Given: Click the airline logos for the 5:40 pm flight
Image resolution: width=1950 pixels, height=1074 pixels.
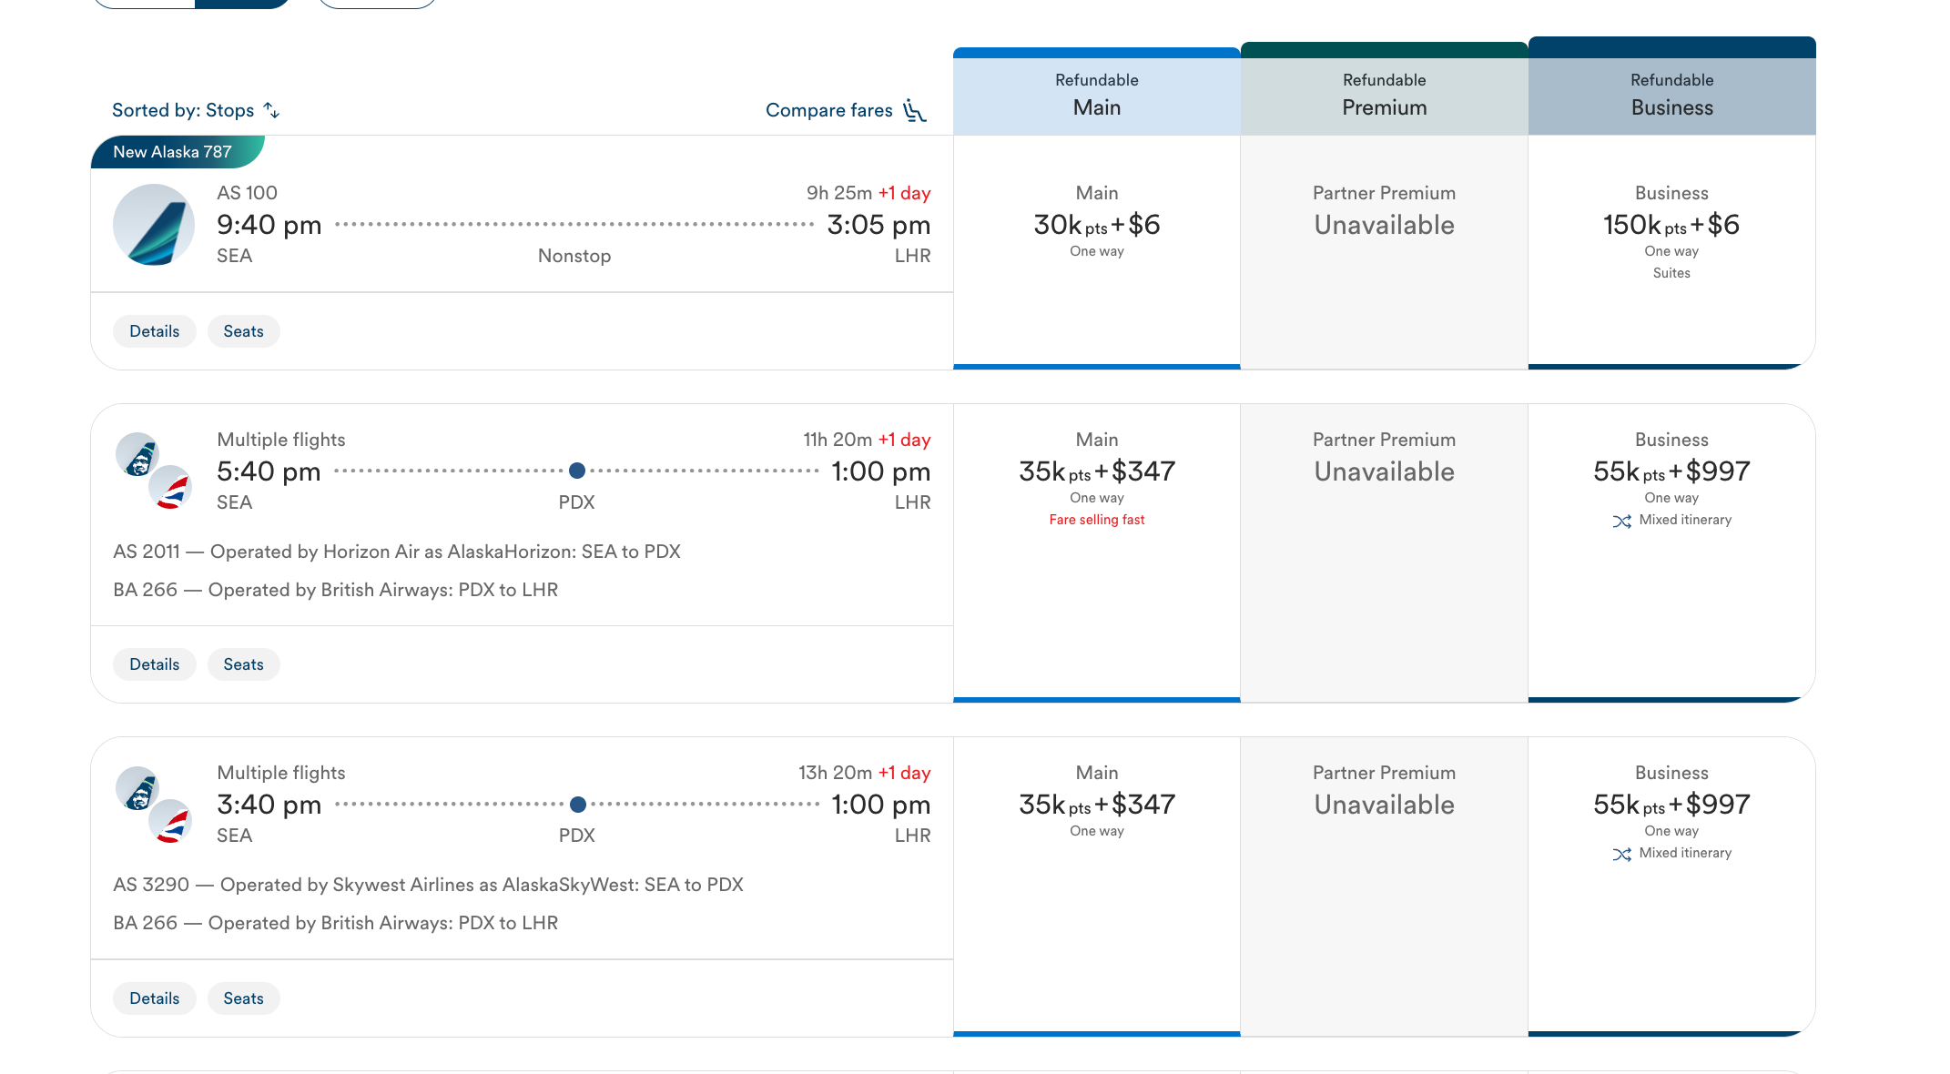Looking at the screenshot, I should [154, 471].
